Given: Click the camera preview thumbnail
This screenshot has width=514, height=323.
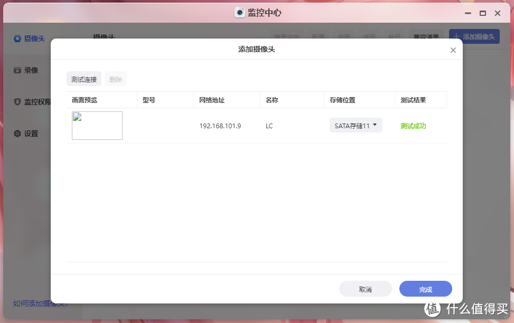Looking at the screenshot, I should [97, 126].
